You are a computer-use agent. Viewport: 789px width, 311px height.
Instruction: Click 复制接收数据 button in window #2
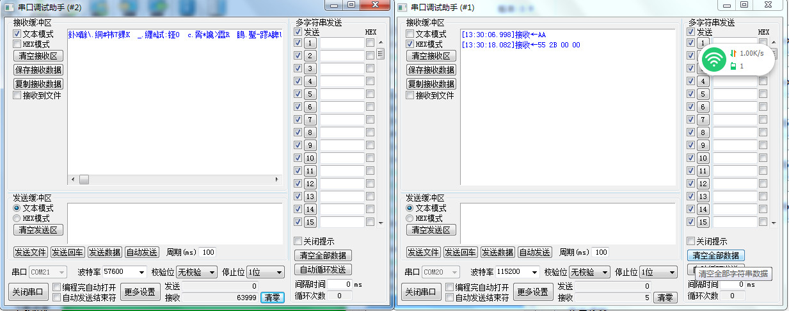(38, 84)
